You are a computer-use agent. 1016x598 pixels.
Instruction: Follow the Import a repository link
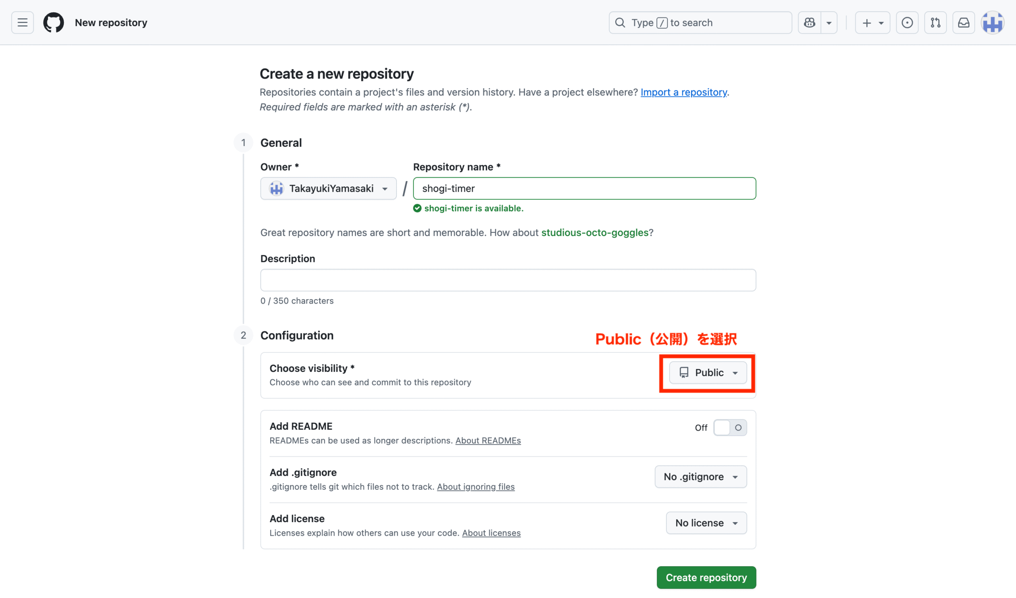point(683,92)
